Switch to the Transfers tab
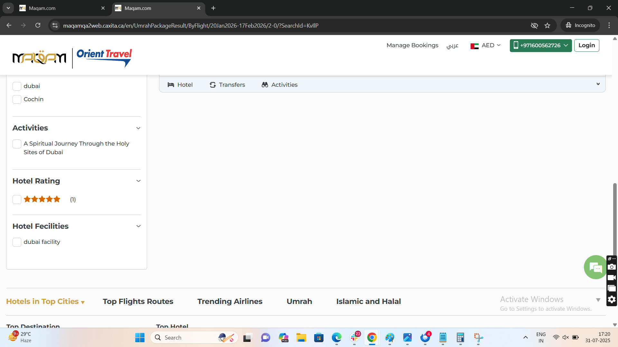 pyautogui.click(x=227, y=85)
